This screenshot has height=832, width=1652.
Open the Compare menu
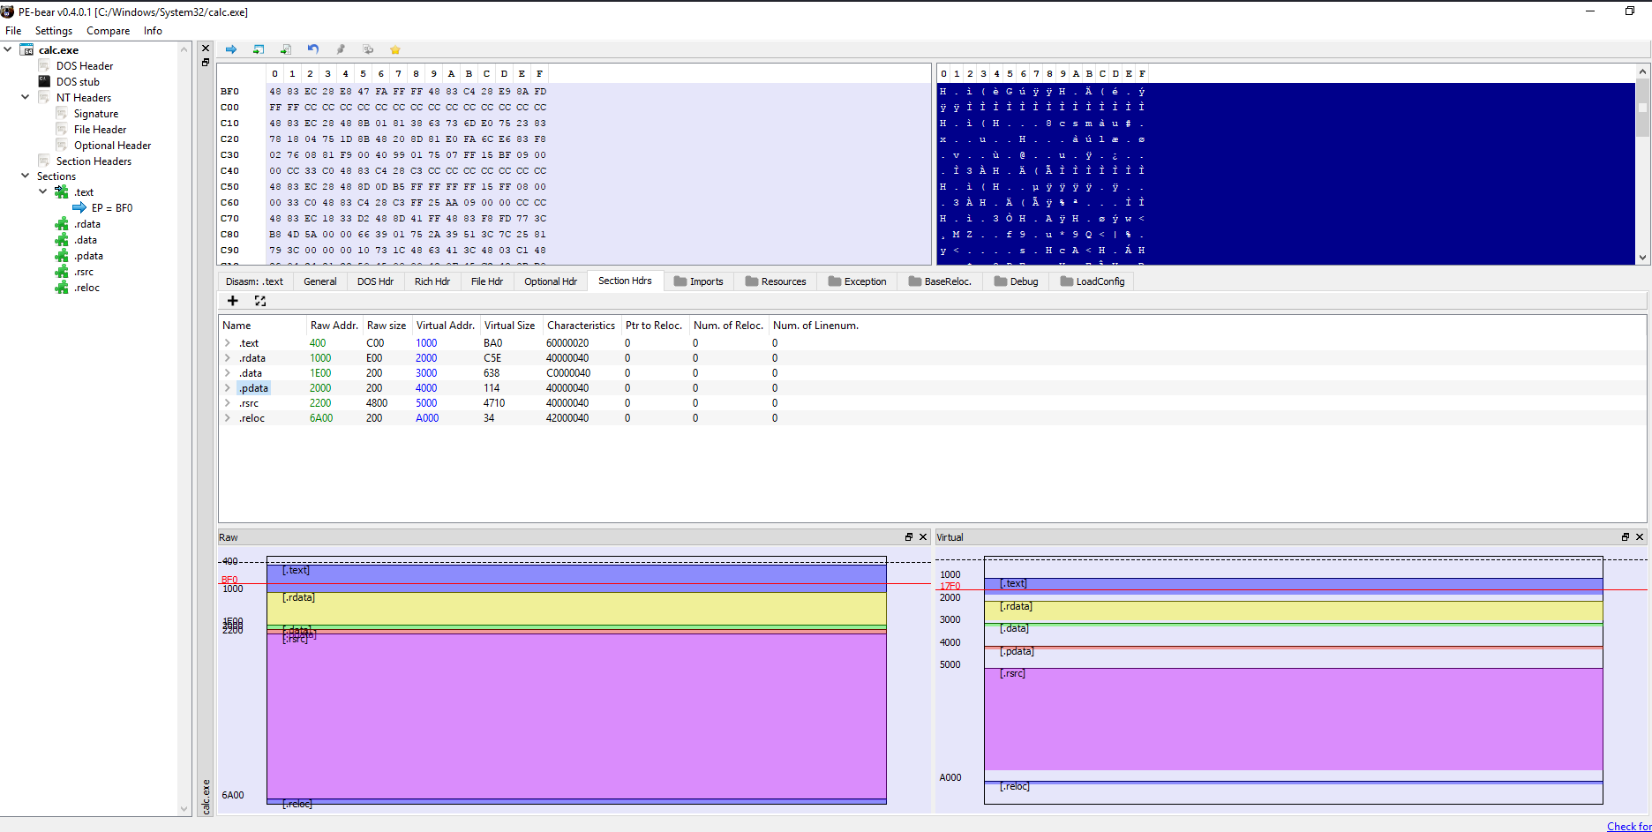click(108, 31)
